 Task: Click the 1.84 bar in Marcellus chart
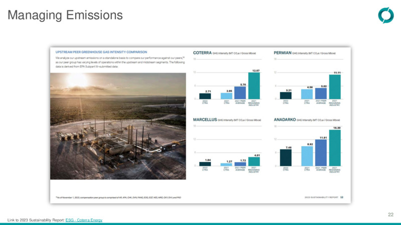coord(205,164)
